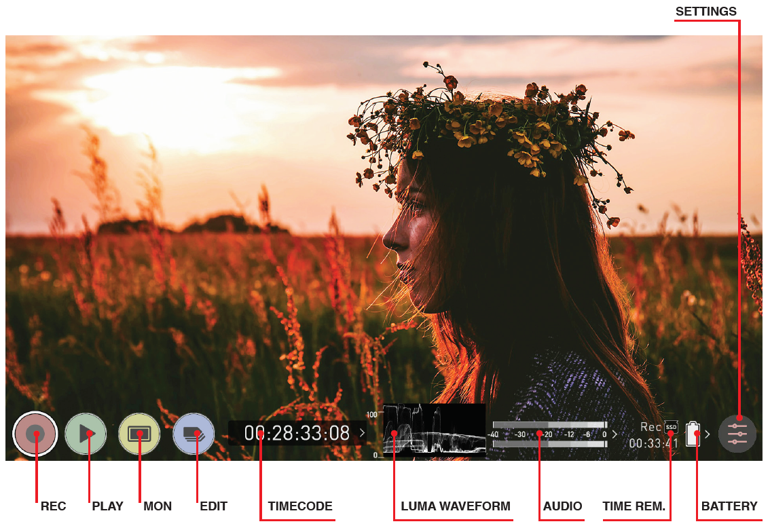
Task: Click the LUMA WAVEFORM callout label
Action: pyautogui.click(x=455, y=506)
